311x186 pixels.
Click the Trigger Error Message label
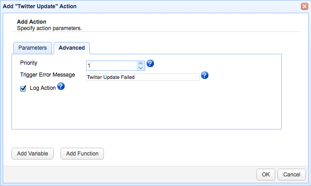[x=48, y=75]
